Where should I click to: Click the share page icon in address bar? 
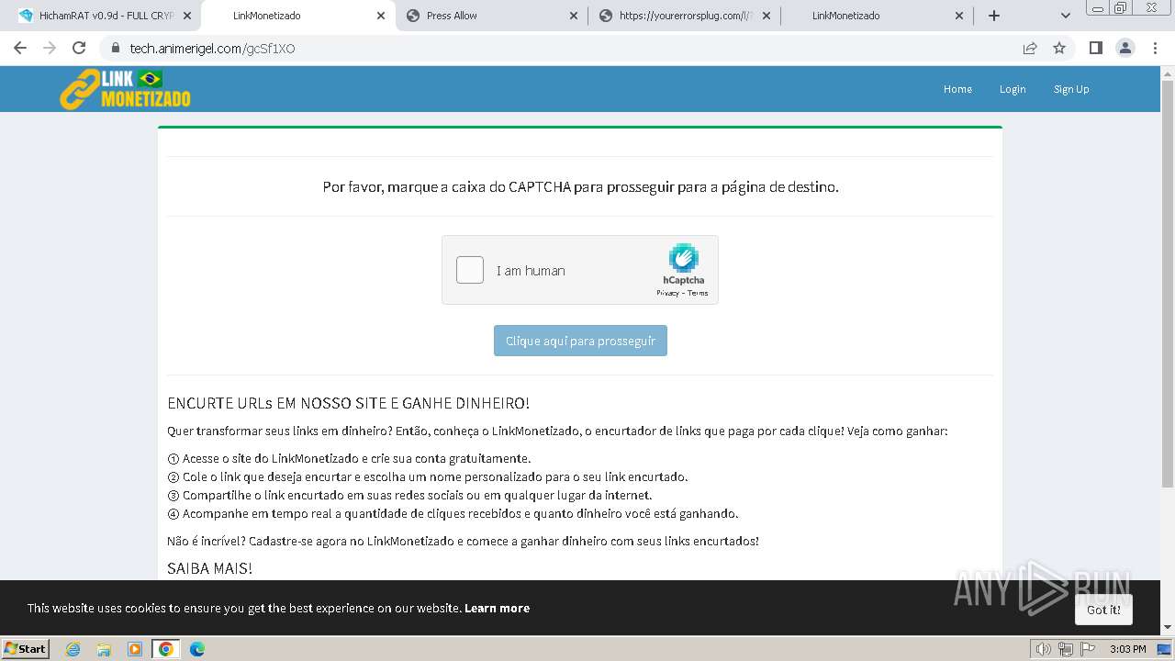1030,48
